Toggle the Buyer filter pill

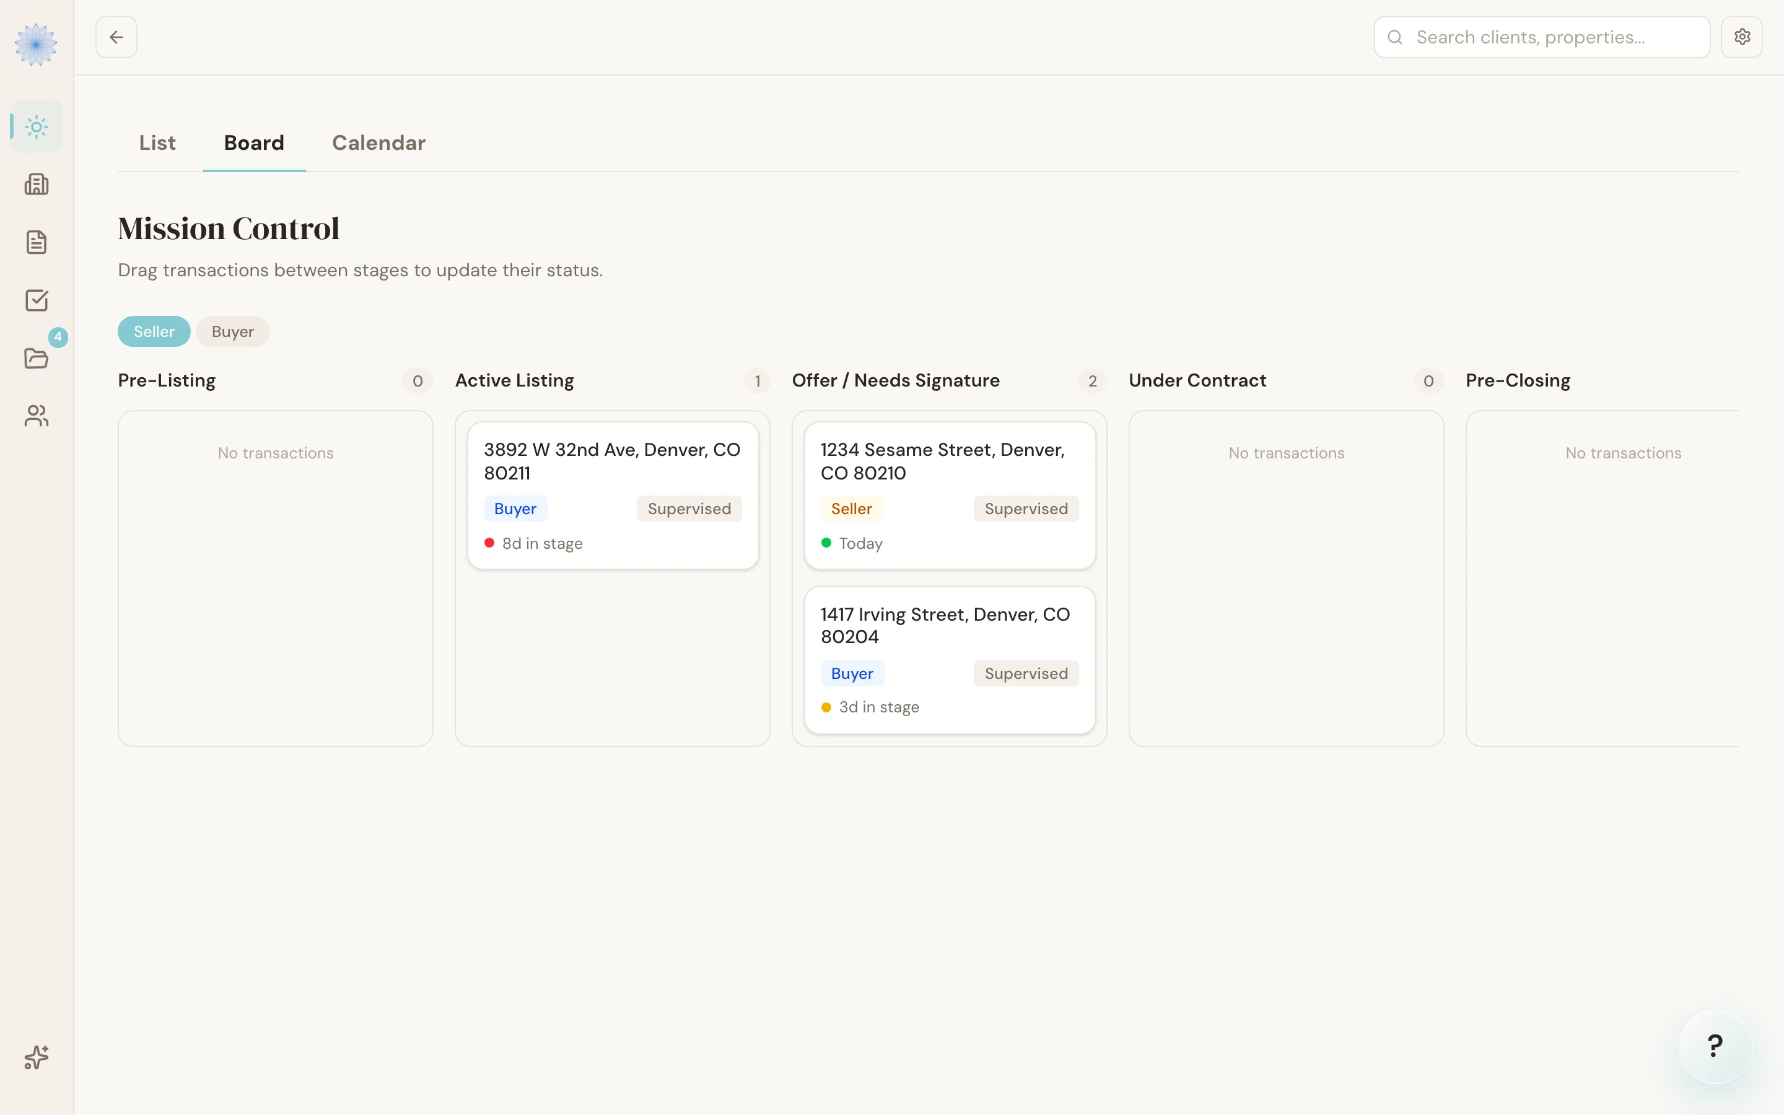(233, 332)
